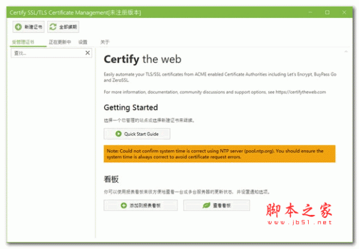Viewport: 359px width, 249px height.
Task: Click the 查看看板 (view dashboard) button
Action: pyautogui.click(x=217, y=205)
